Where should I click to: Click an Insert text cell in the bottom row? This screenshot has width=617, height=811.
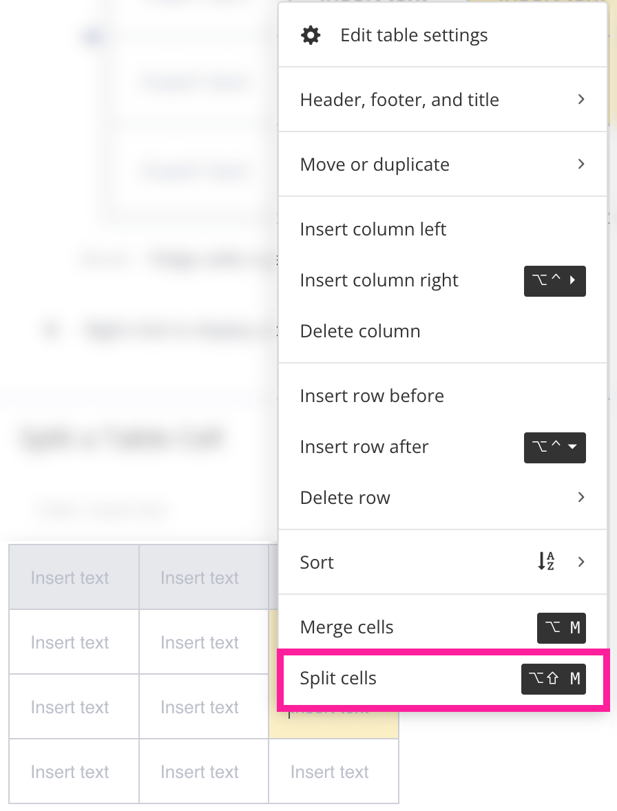coord(70,771)
